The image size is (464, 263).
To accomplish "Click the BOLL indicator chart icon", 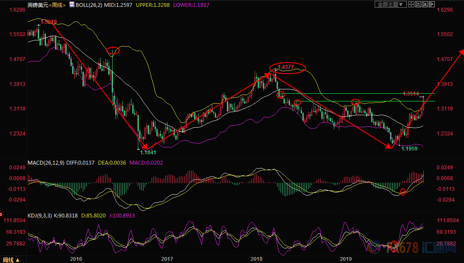I will pos(72,4).
